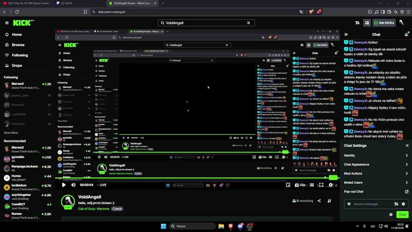Create a Clip from the stream
412x232 pixels.
tap(300, 185)
